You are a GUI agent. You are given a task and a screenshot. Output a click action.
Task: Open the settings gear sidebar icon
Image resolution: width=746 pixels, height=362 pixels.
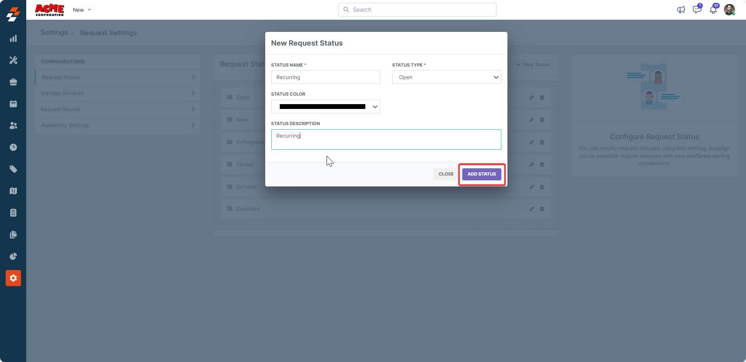click(13, 278)
